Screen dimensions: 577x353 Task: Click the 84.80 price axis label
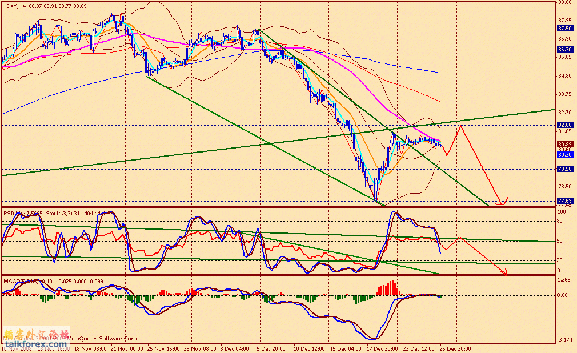coord(565,76)
